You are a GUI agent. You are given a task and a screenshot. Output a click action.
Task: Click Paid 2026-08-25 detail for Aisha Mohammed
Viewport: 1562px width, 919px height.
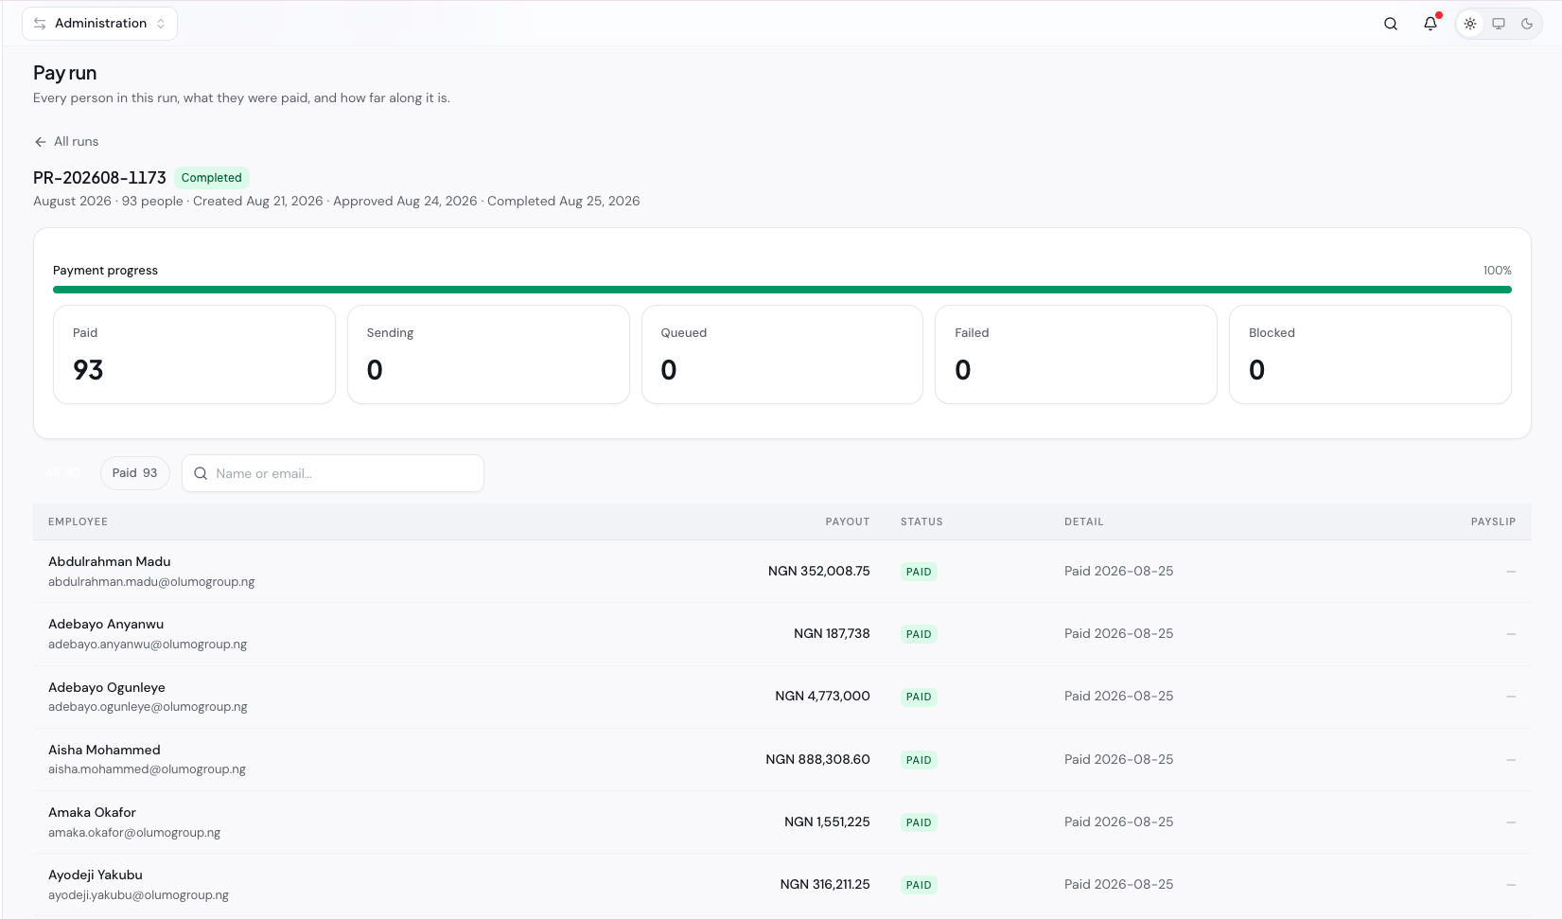coord(1118,759)
